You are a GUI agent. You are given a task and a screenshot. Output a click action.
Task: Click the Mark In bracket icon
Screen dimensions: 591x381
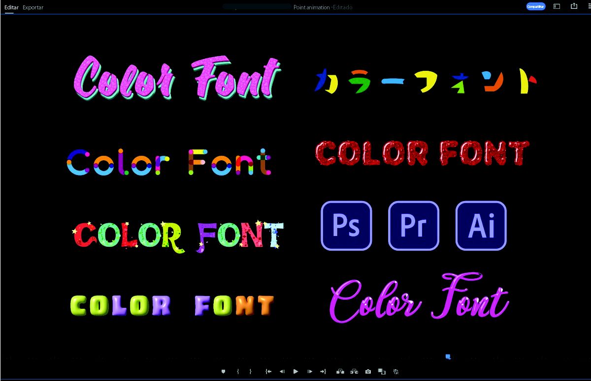tap(238, 372)
